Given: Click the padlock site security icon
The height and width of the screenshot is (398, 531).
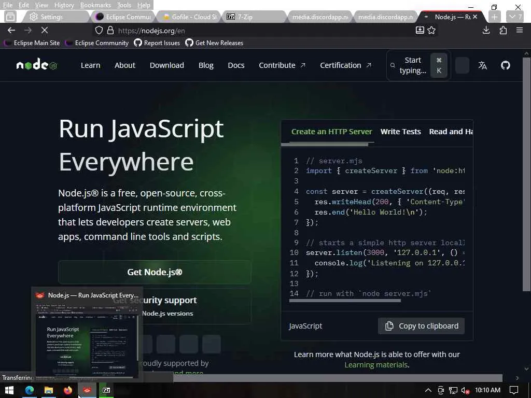Looking at the screenshot, I should pos(110,31).
